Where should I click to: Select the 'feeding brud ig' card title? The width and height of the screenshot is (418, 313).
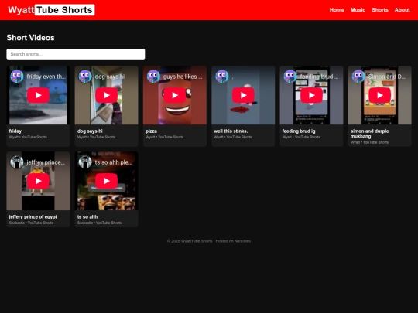tap(299, 131)
